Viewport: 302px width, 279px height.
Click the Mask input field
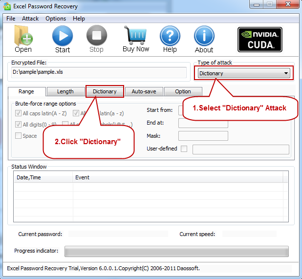pos(203,136)
